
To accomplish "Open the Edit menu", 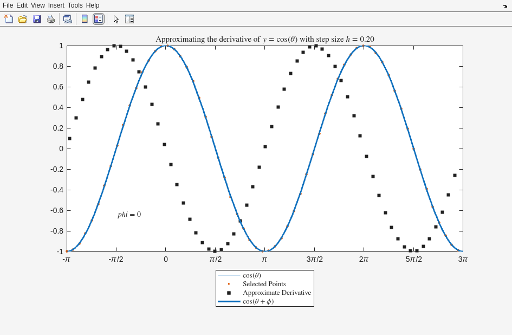I will [22, 5].
